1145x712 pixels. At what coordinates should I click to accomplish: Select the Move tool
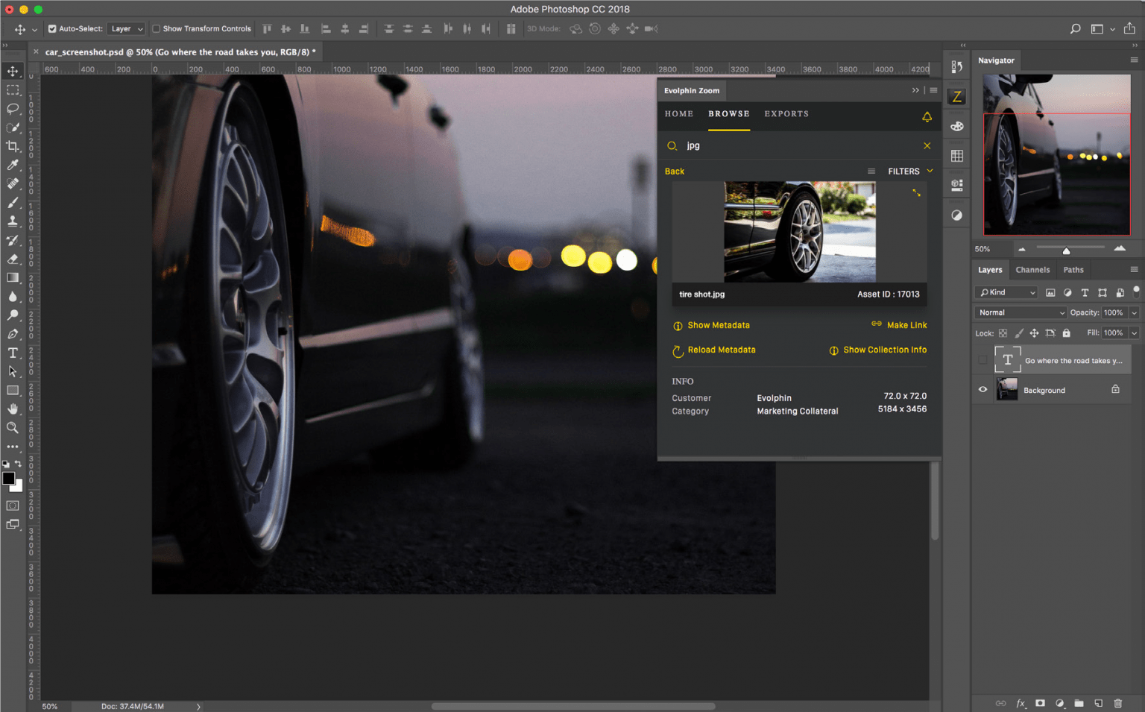pos(13,72)
